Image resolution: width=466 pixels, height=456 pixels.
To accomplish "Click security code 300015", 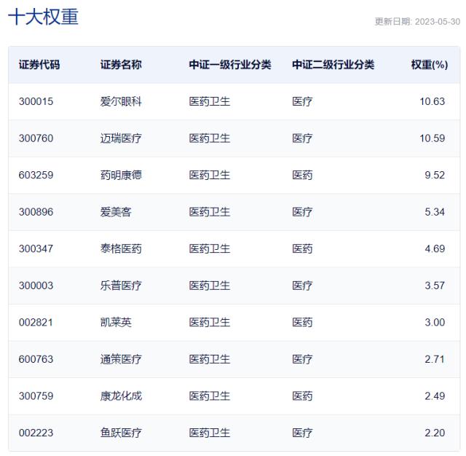I will pos(36,101).
